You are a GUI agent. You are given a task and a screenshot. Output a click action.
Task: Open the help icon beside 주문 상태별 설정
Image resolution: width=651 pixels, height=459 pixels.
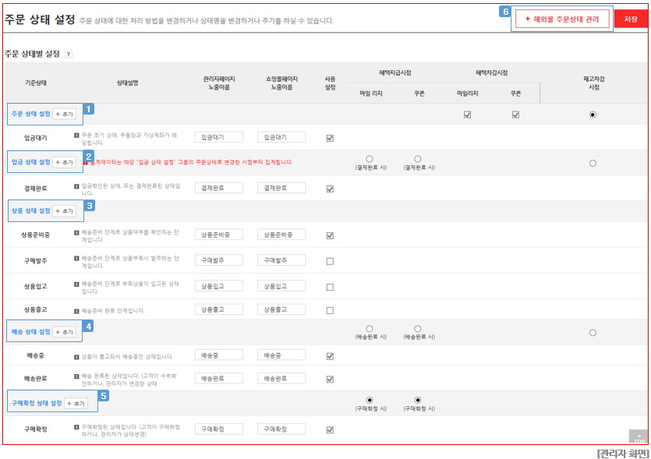[69, 55]
